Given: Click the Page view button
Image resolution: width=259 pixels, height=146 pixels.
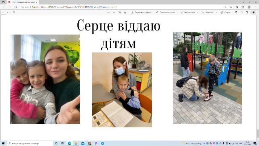Looking at the screenshot, I should 140,13.
